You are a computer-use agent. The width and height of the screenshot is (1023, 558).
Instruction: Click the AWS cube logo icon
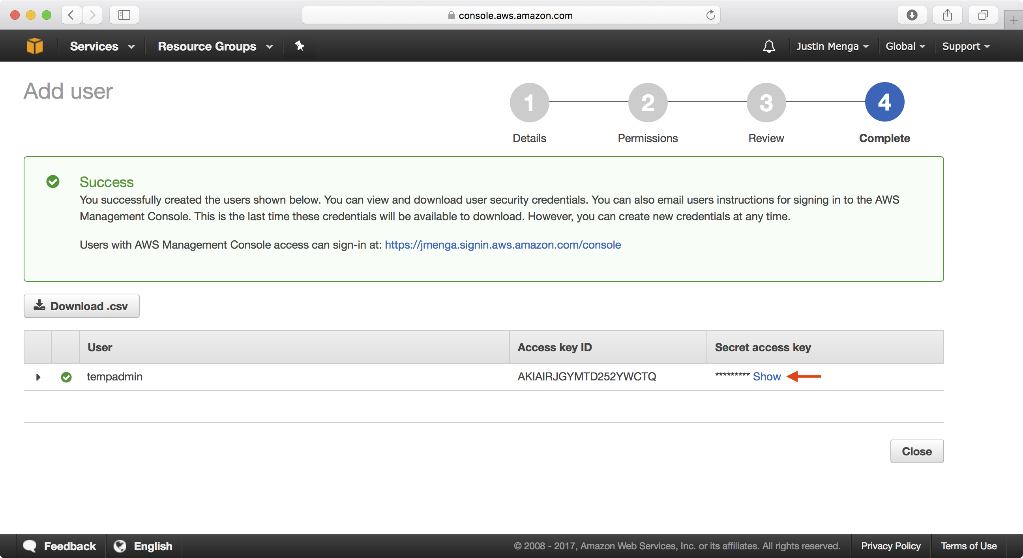coord(35,46)
